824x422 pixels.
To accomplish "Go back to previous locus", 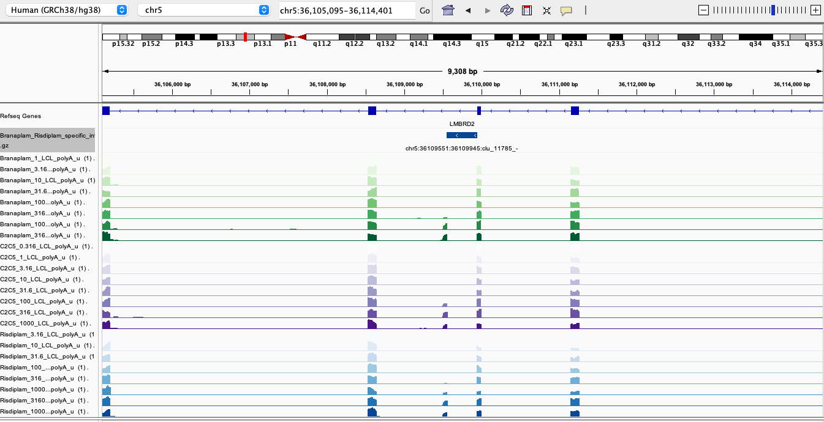I will 468,10.
